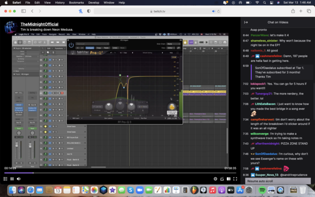The width and height of the screenshot is (315, 197).
Task: Collapse the Chat on Videos panel
Action: (246, 22)
